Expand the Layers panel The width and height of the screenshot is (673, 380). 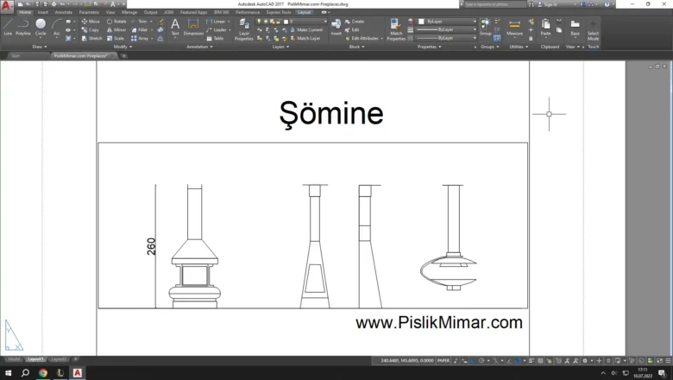tap(280, 47)
